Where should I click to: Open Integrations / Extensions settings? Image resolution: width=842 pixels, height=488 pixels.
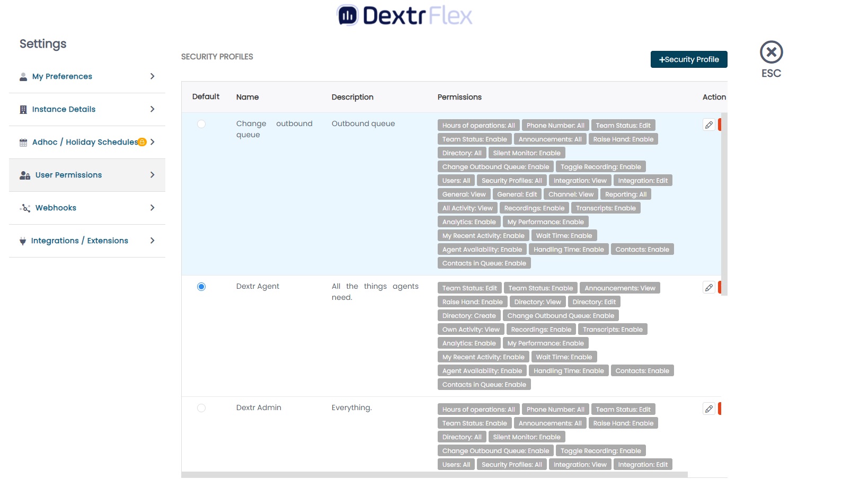pos(87,241)
